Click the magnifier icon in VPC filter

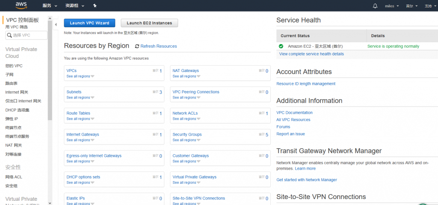pyautogui.click(x=9, y=35)
